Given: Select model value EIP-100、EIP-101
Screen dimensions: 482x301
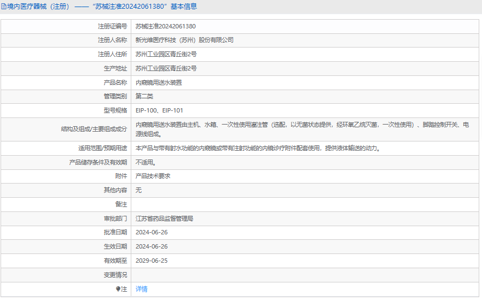Looking at the screenshot, I should click(159, 110).
